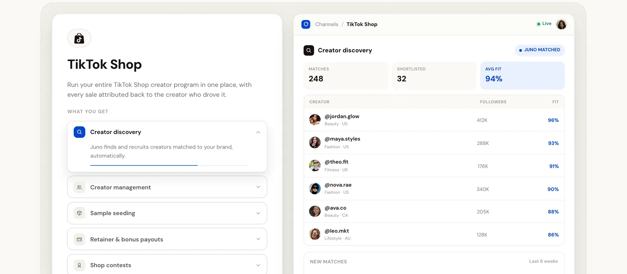627x274 pixels.
Task: Expand the Sample seeding section chevron
Action: [x=258, y=213]
